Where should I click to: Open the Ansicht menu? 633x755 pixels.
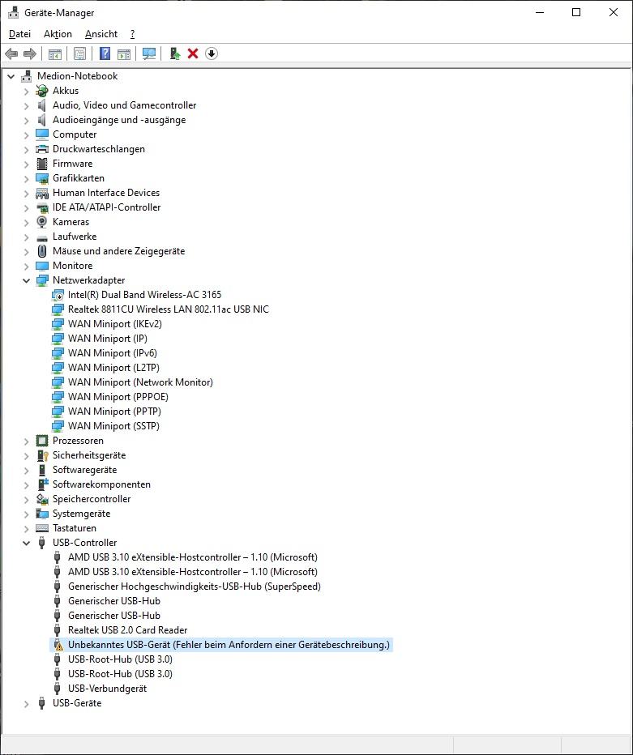pos(101,34)
